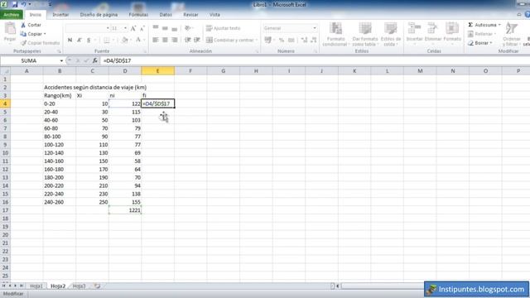Save workbook from quick access toolbar

coord(15,5)
